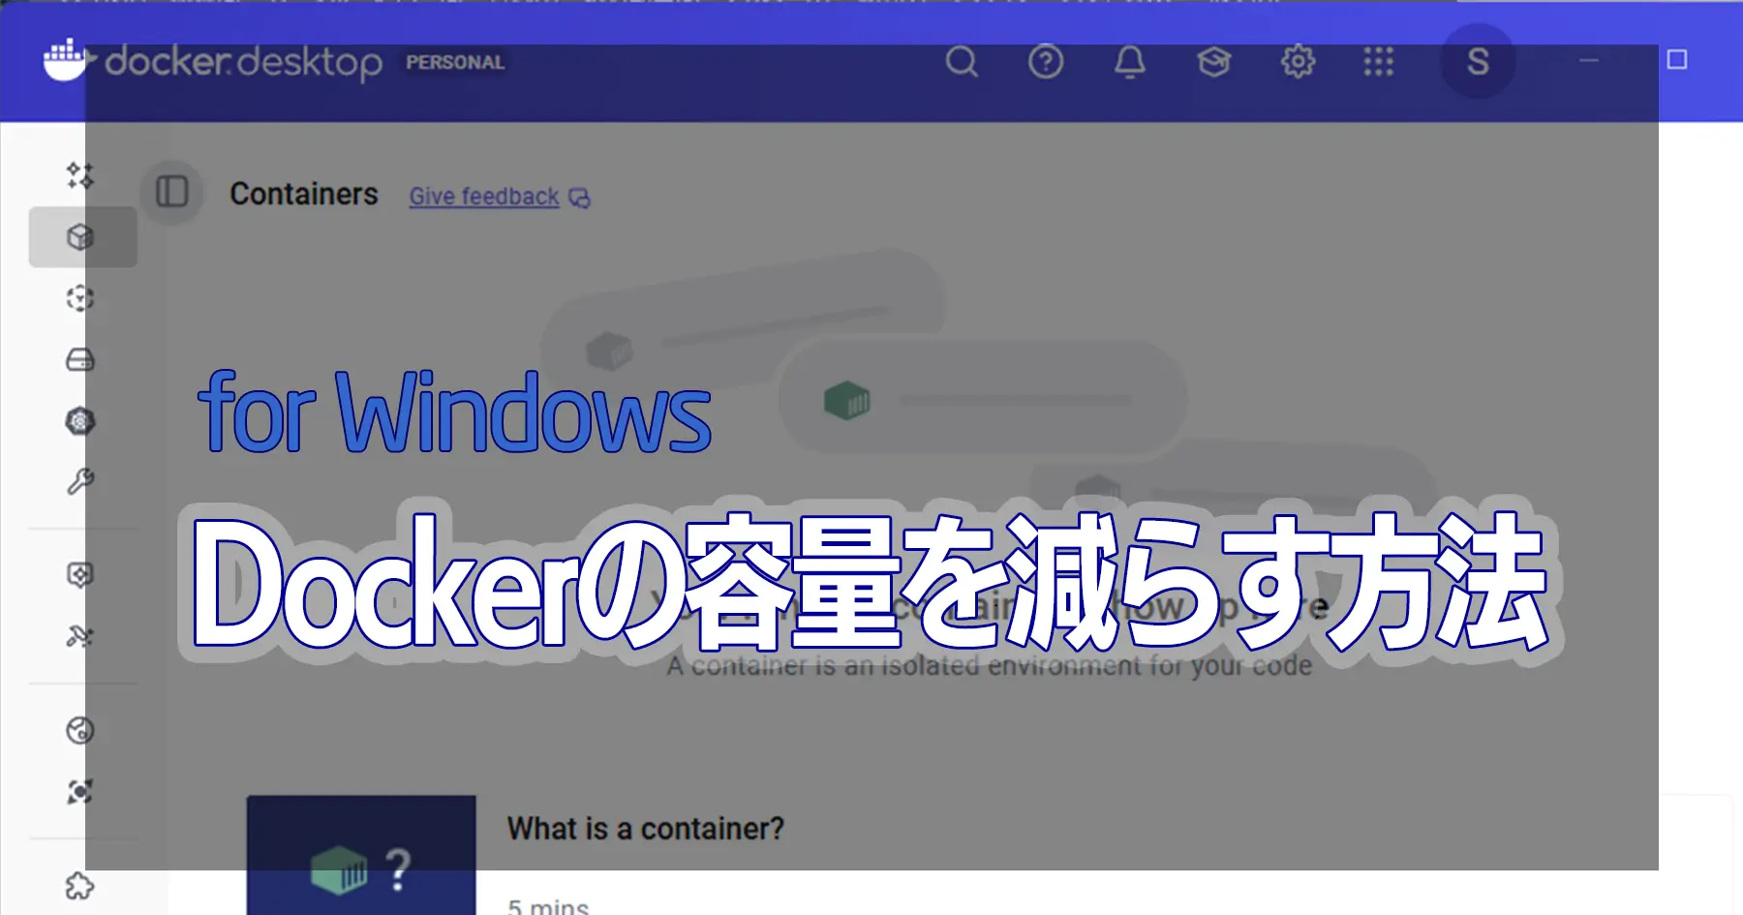Image resolution: width=1743 pixels, height=915 pixels.
Task: Start the What is a container walkthrough
Action: [646, 829]
